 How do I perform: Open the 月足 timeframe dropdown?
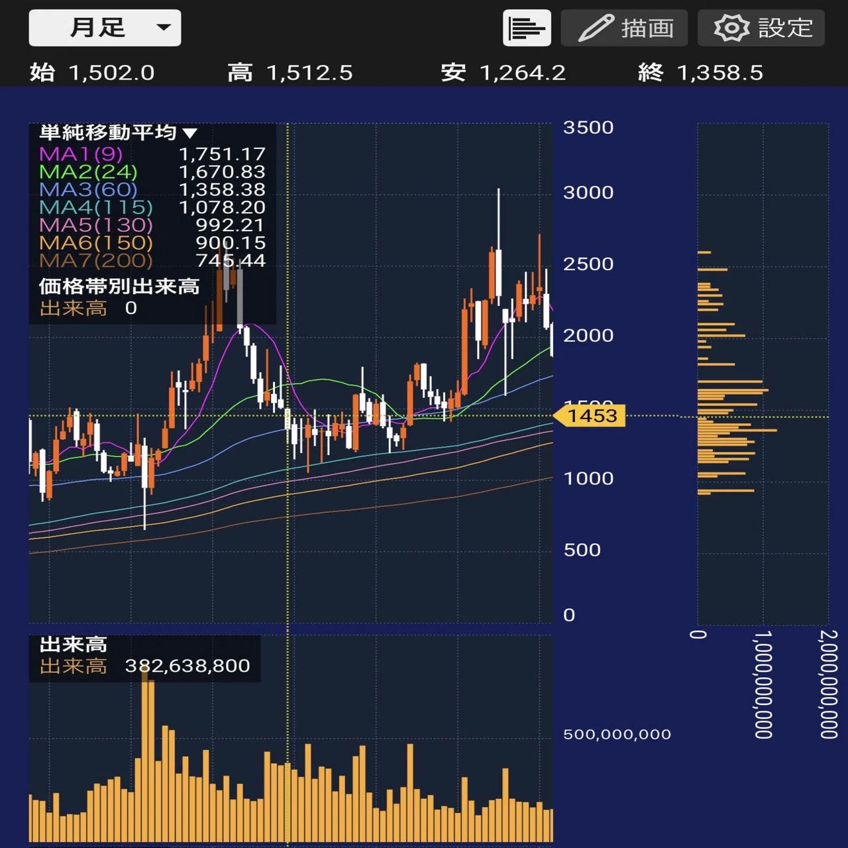click(x=105, y=28)
